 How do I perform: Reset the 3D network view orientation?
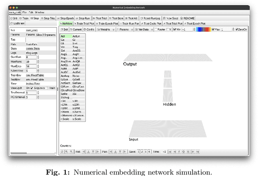pyautogui.click(x=62, y=152)
